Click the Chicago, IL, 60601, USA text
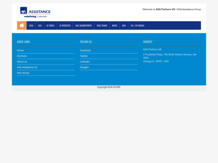This screenshot has height=163, width=218. 156,61
